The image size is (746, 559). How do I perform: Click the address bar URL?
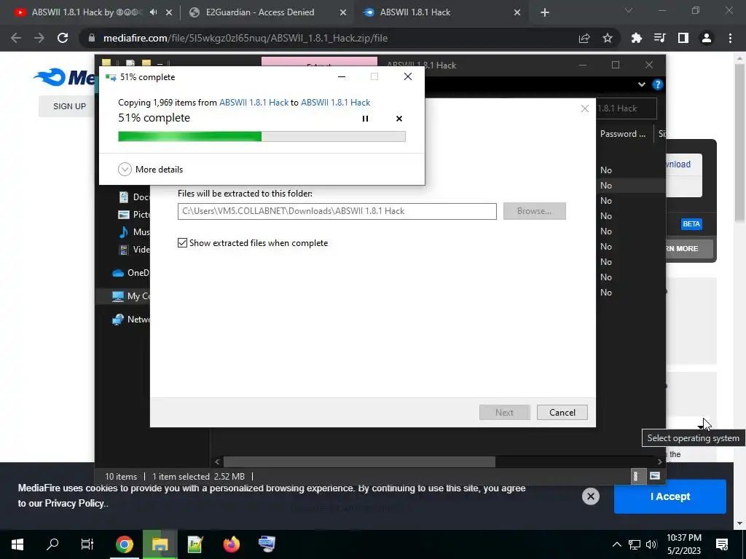point(246,38)
